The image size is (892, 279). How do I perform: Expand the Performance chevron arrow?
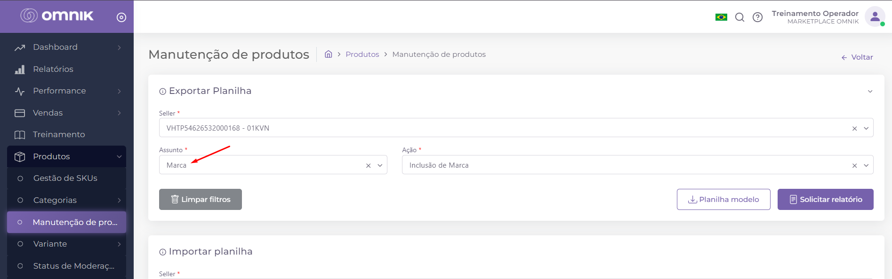coord(119,91)
